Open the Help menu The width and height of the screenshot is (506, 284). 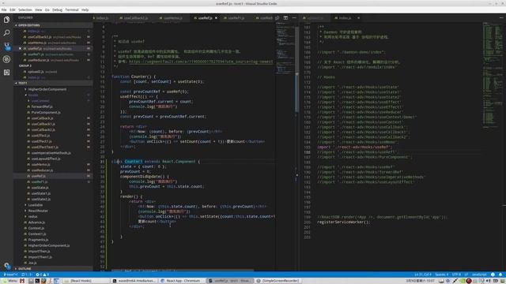coord(85,10)
